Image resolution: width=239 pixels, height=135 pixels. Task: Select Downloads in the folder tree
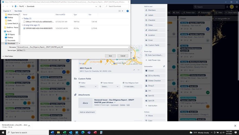(11, 43)
